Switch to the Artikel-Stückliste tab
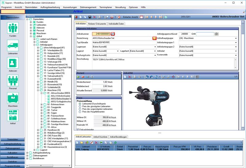Viewport: 246px width, 168px height. (x=100, y=137)
